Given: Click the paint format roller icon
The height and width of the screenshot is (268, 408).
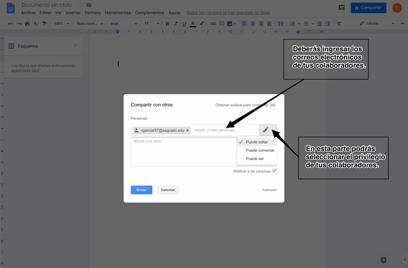Looking at the screenshot, I should click(x=44, y=23).
